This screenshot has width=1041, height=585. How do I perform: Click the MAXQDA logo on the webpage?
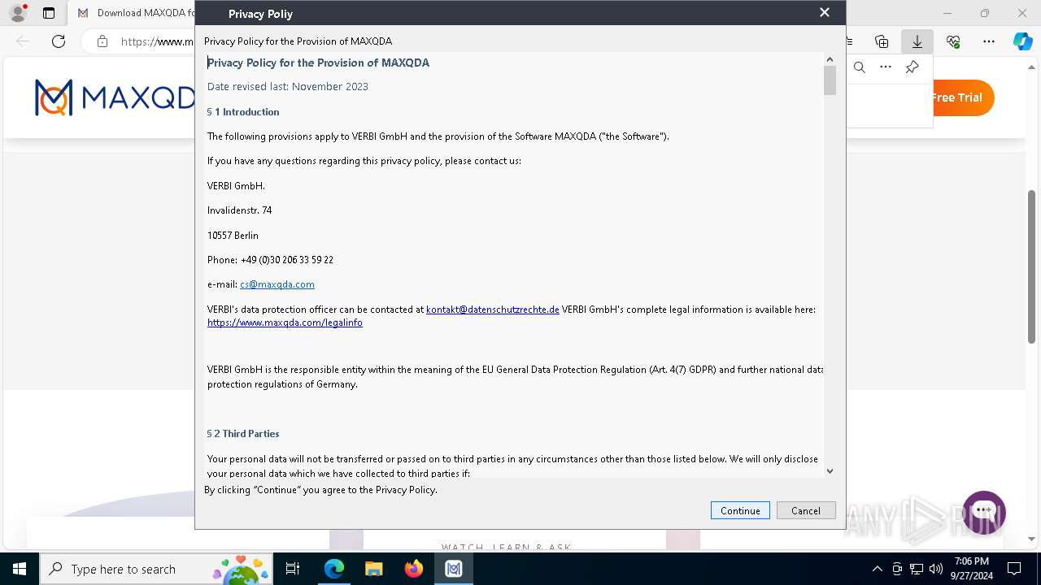(114, 97)
